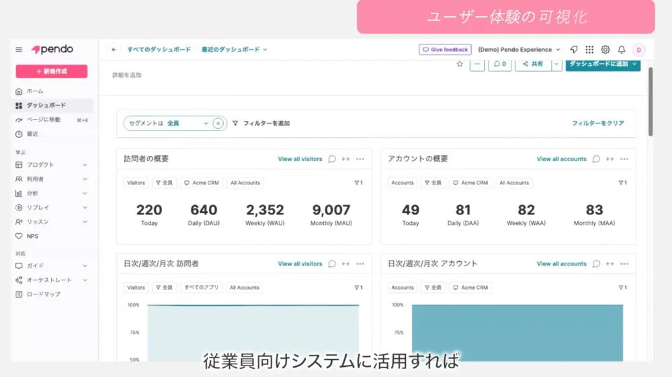
Task: Open share button dropdown arrow
Action: [x=556, y=65]
